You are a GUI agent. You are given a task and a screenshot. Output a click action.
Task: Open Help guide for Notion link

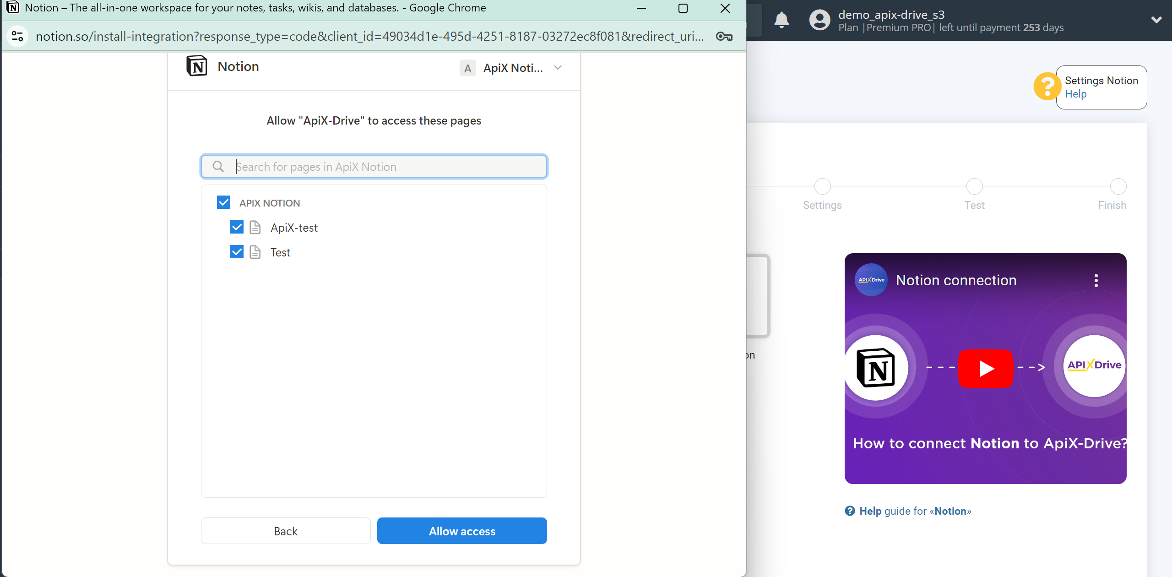pyautogui.click(x=915, y=511)
